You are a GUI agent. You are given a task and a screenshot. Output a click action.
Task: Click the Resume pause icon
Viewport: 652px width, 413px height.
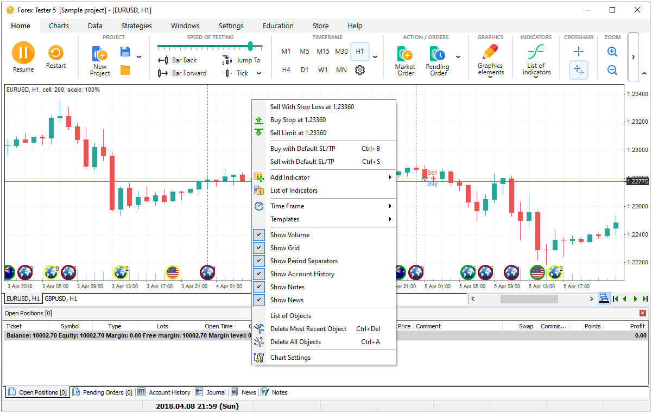(23, 53)
